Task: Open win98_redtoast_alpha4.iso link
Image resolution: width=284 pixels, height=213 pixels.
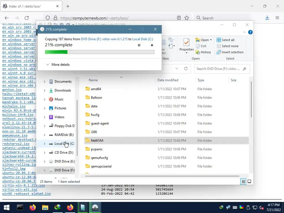Action: tap(26, 194)
